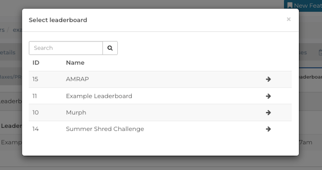This screenshot has width=322, height=170.
Task: Click the calendar icon at right edge
Action: (320, 52)
